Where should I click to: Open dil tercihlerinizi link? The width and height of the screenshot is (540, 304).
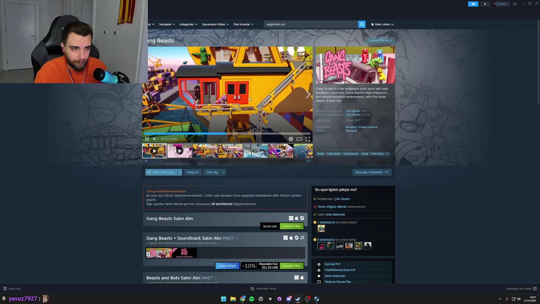222,204
